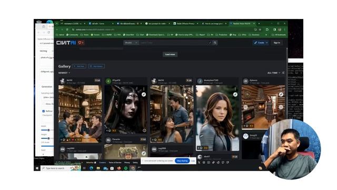Click remix brush icon on gray blazer portrait
Viewport: 337px width, 190px height.
[x=235, y=94]
